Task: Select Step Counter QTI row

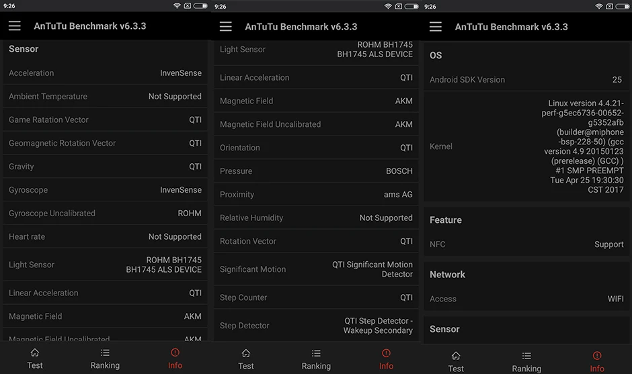Action: tap(316, 297)
